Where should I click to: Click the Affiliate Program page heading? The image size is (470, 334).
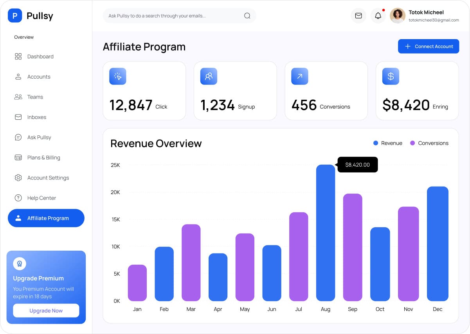point(144,47)
